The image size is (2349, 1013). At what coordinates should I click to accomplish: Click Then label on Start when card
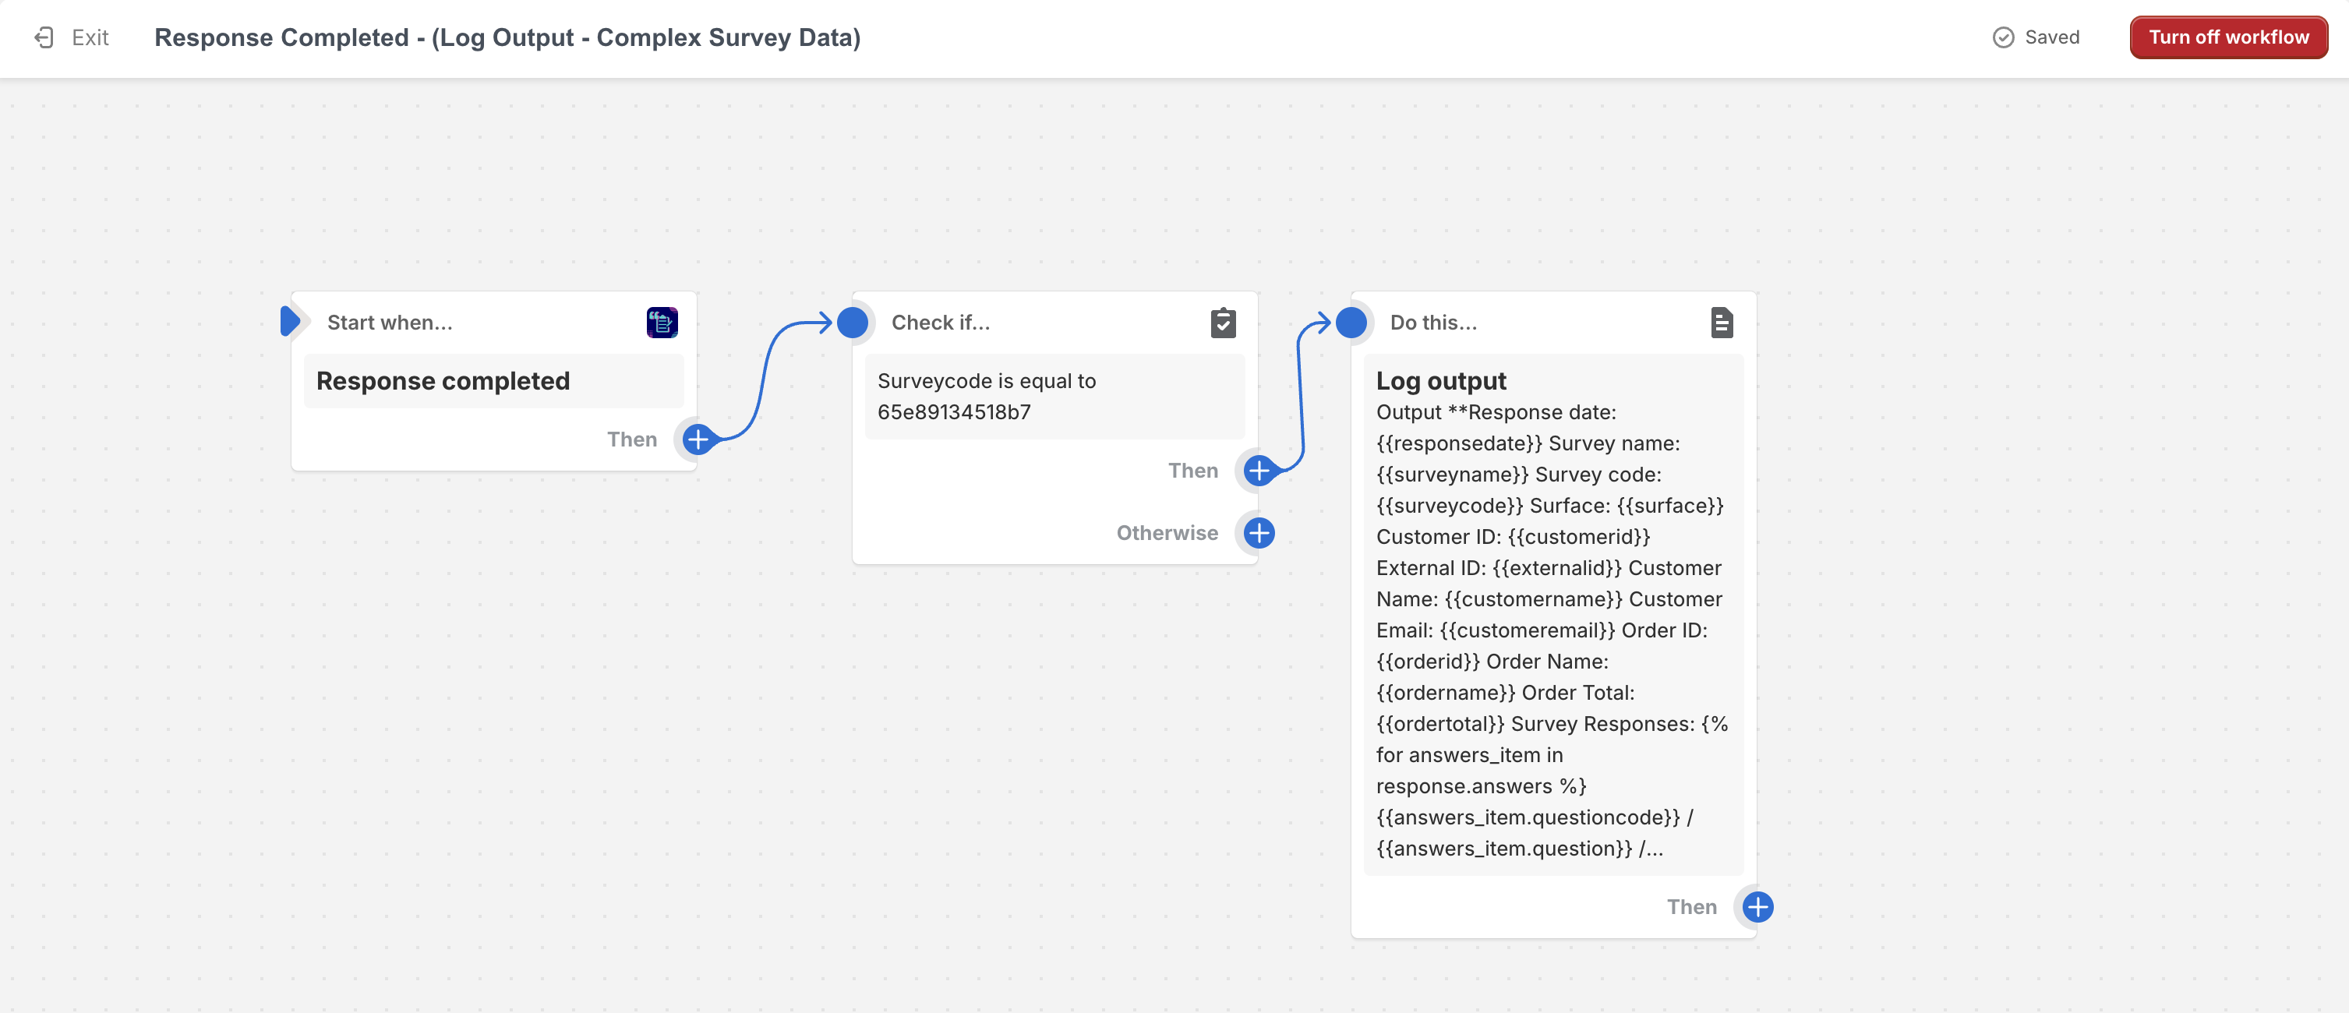632,439
